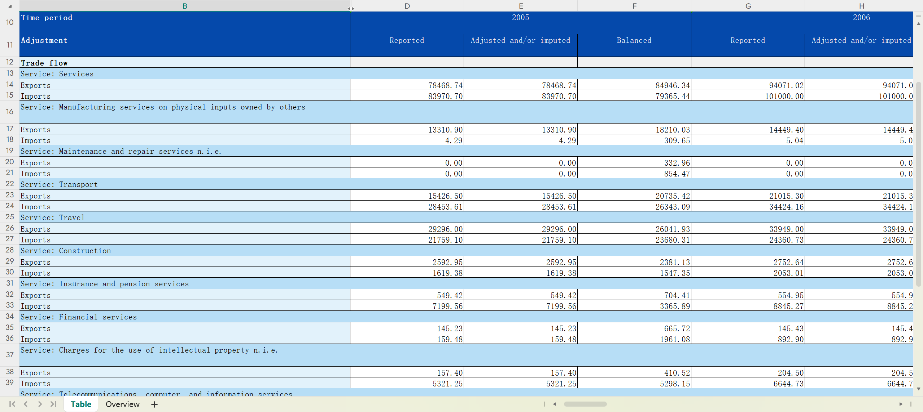Click the horizontal scrollbar thumb
The height and width of the screenshot is (412, 923).
point(585,404)
